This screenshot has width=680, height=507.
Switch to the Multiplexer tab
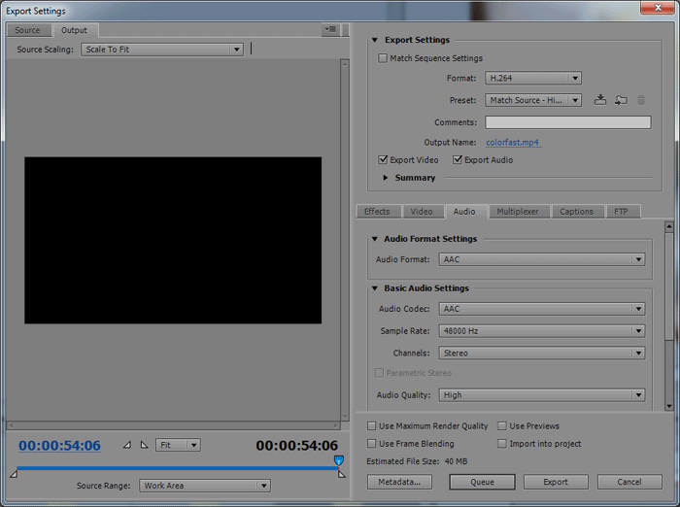[518, 211]
